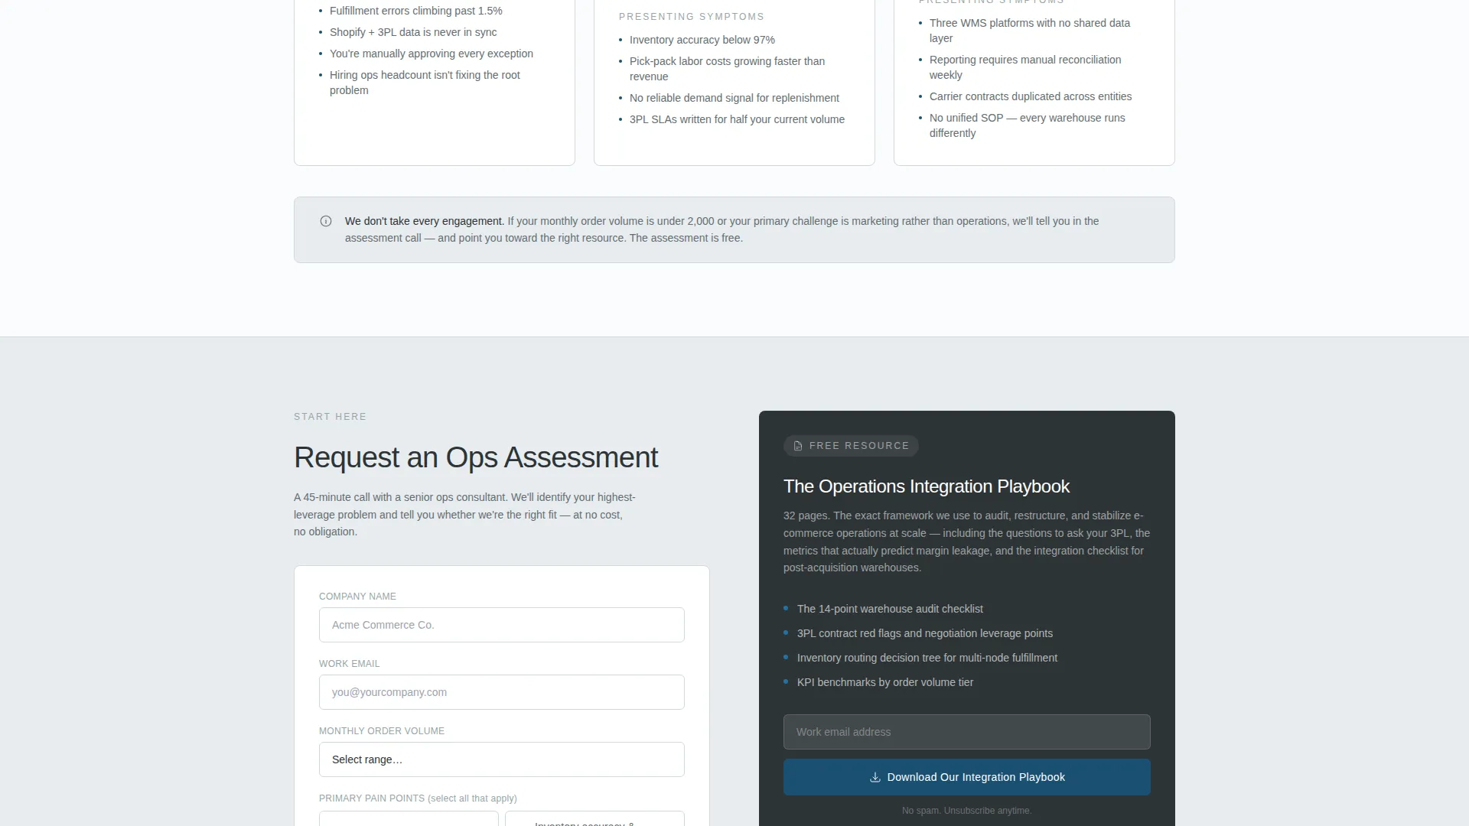The height and width of the screenshot is (826, 1469).
Task: Click the 'COMPANY NAME' field label
Action: click(357, 597)
